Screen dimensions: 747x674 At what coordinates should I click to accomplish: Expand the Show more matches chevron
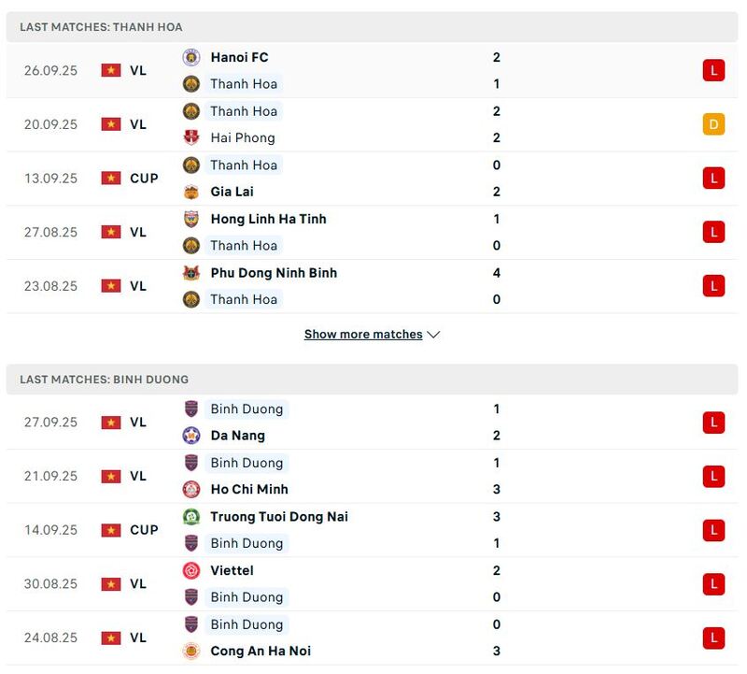433,335
